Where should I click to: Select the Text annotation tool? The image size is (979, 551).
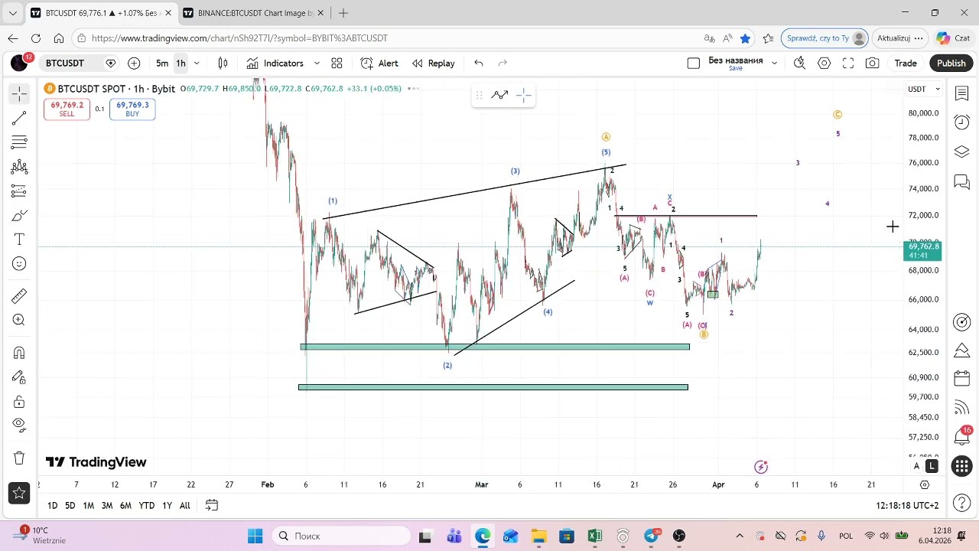point(19,240)
